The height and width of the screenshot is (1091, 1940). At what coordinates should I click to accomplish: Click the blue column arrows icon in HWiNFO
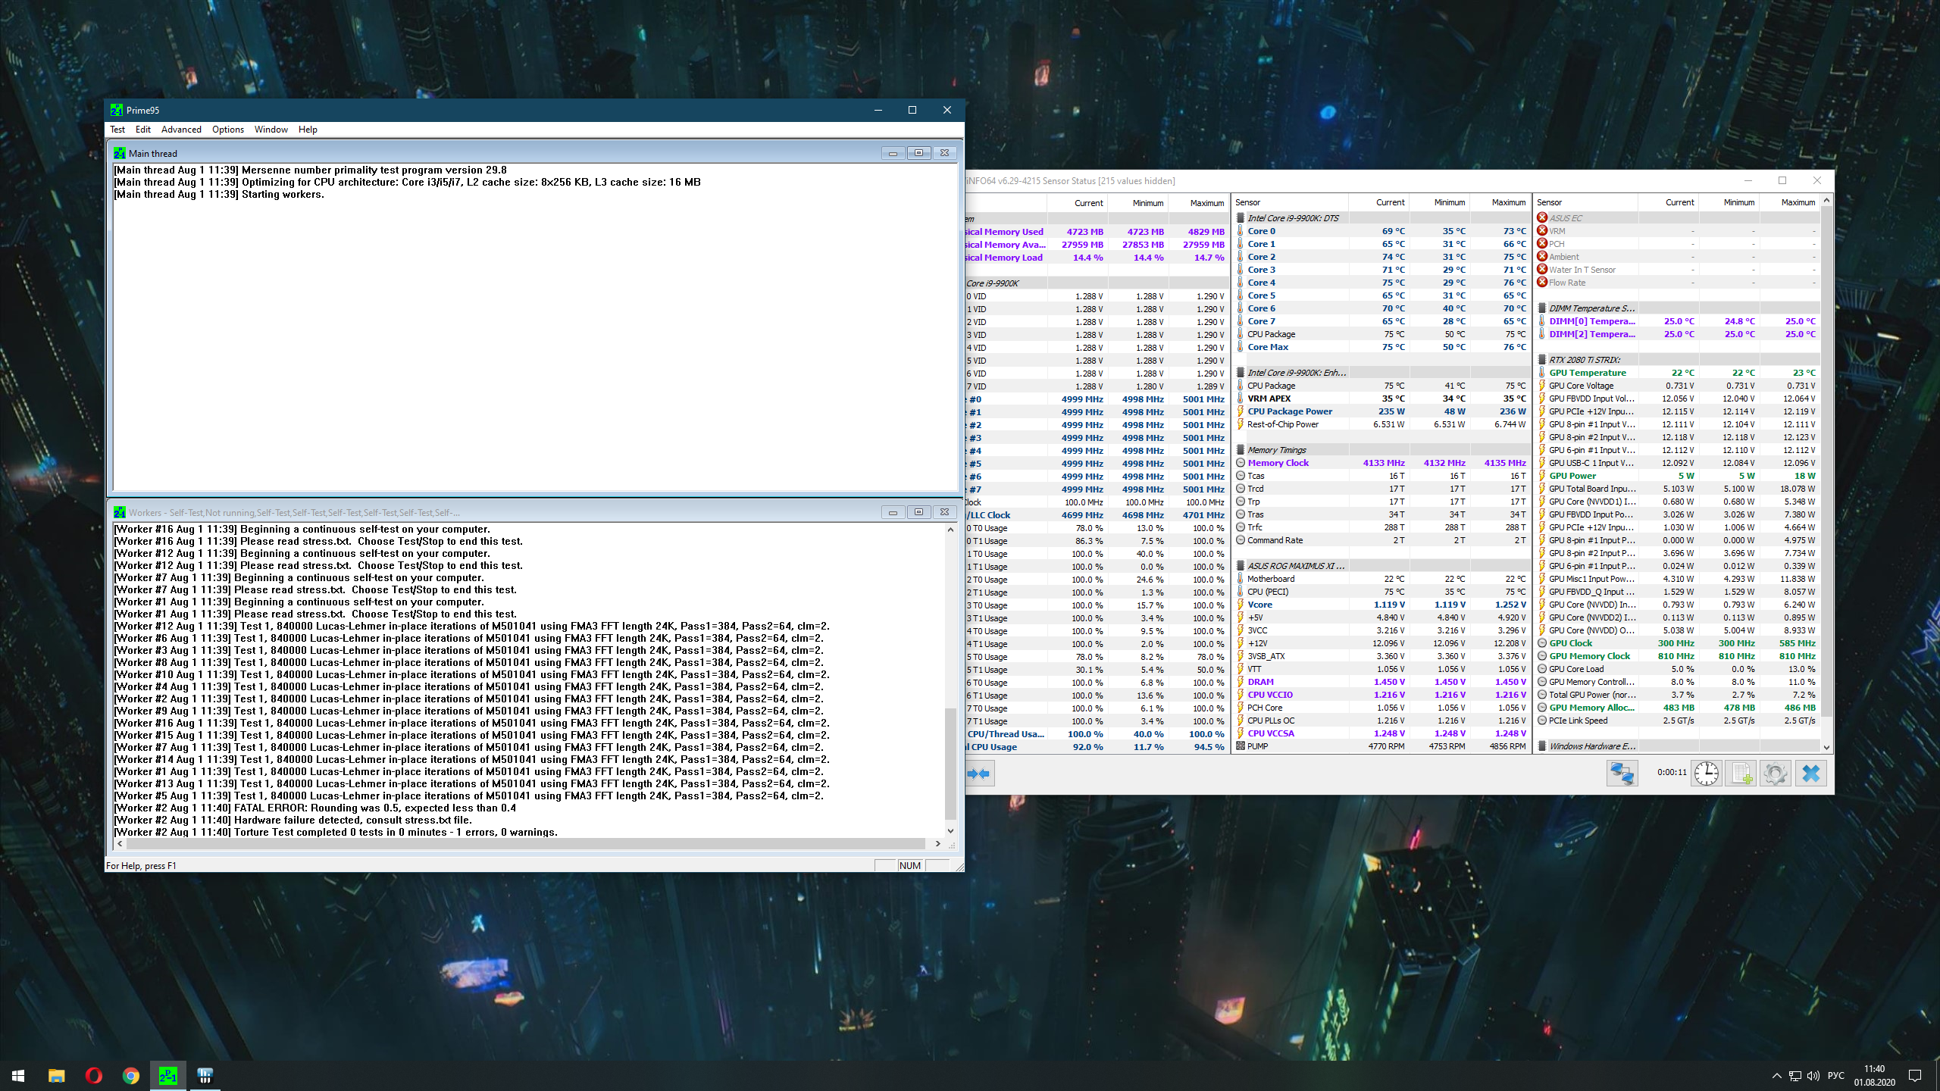979,774
